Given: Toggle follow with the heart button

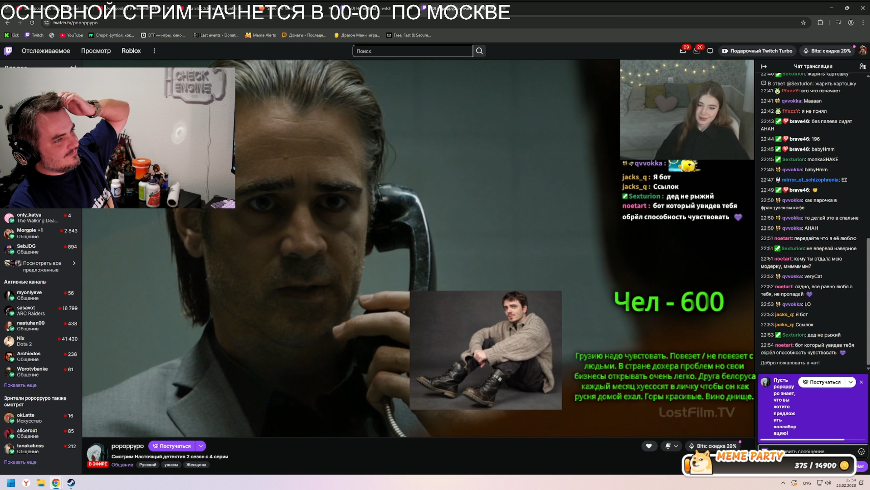Looking at the screenshot, I should coord(649,446).
